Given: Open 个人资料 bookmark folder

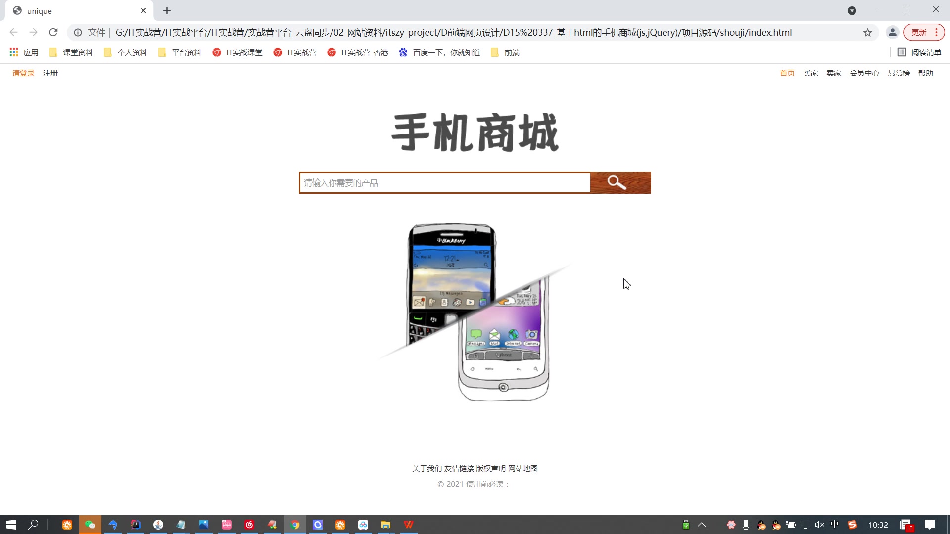Looking at the screenshot, I should click(126, 53).
